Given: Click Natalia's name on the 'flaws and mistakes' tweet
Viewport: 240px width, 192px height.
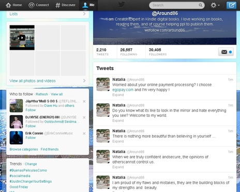Looking at the screenshot, I should [x=119, y=177].
